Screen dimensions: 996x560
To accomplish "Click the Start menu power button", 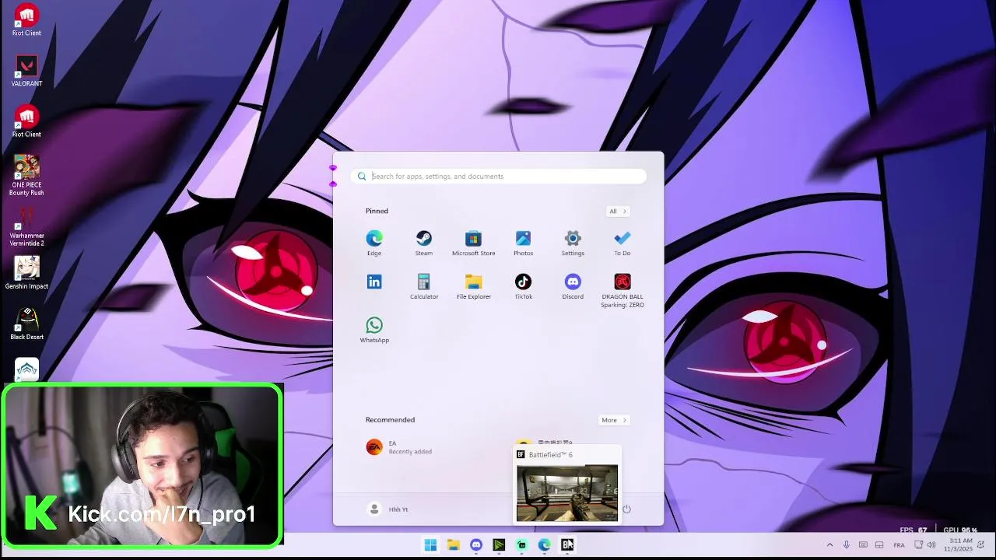I will pos(626,509).
